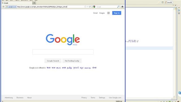Focus the Firefox address bar URL
181x102 pixels.
click(50, 7)
